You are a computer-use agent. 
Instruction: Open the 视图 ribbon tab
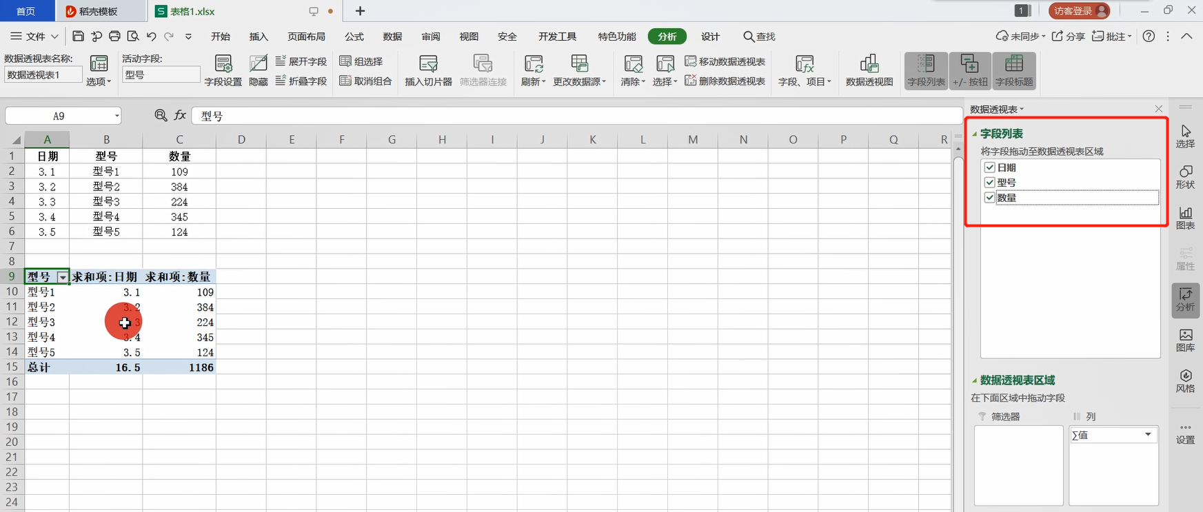pos(469,37)
